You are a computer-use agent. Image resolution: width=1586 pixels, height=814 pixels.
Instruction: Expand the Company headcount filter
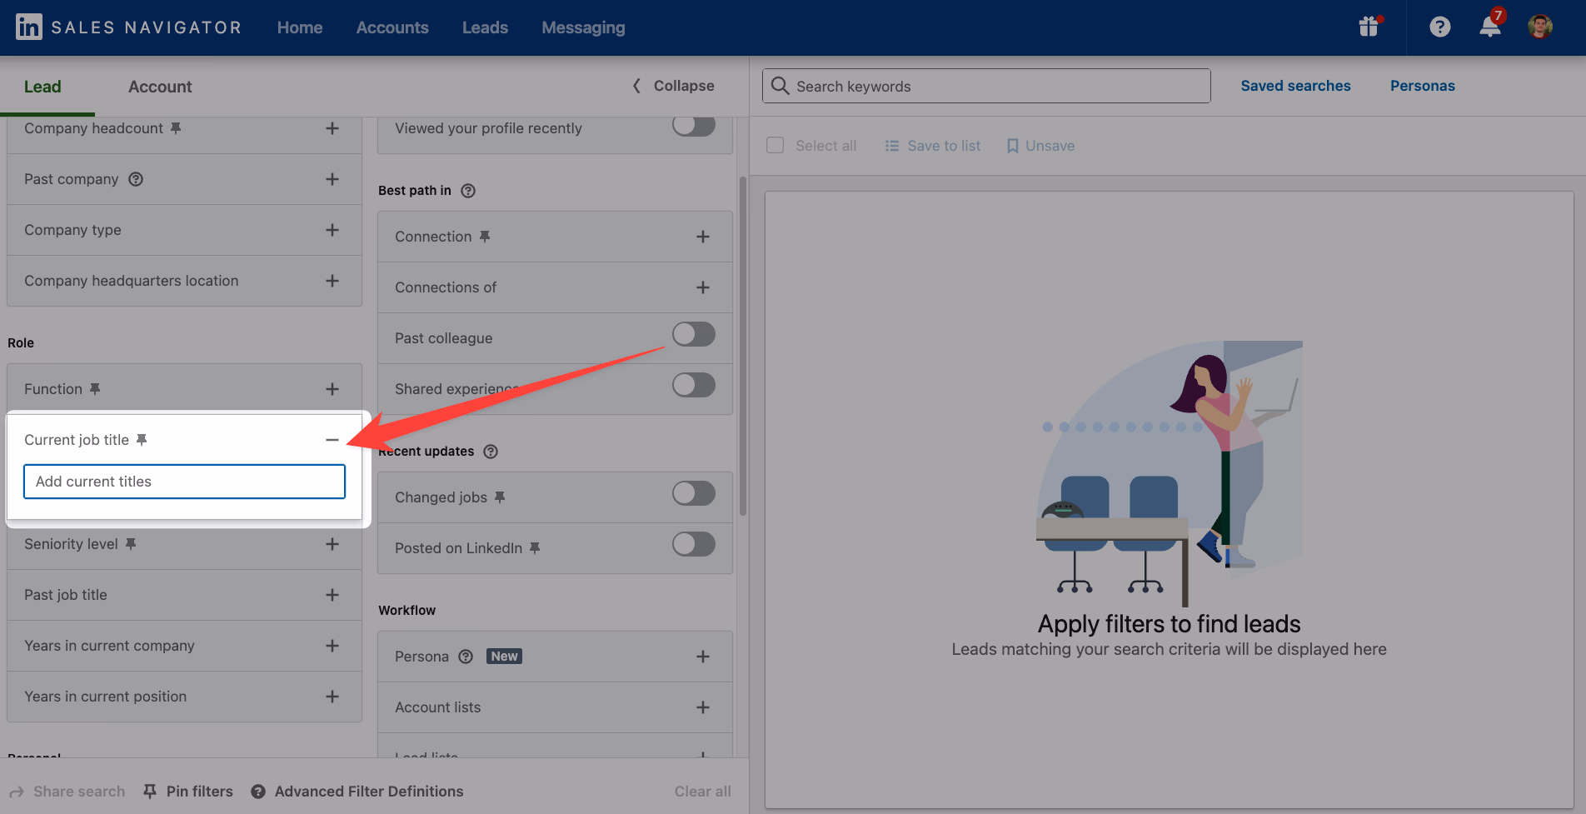point(332,128)
